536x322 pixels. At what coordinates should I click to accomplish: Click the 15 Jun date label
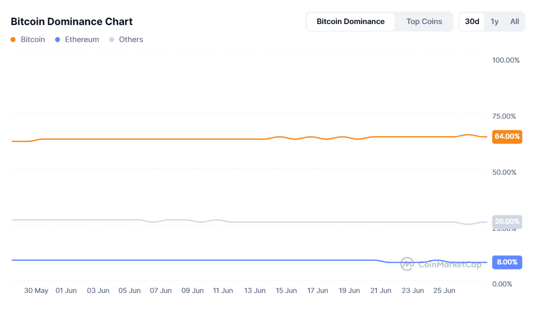[286, 290]
